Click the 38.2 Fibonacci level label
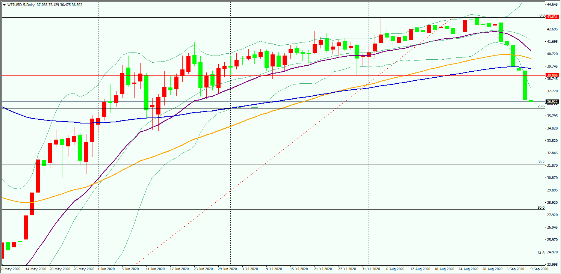 coord(541,162)
